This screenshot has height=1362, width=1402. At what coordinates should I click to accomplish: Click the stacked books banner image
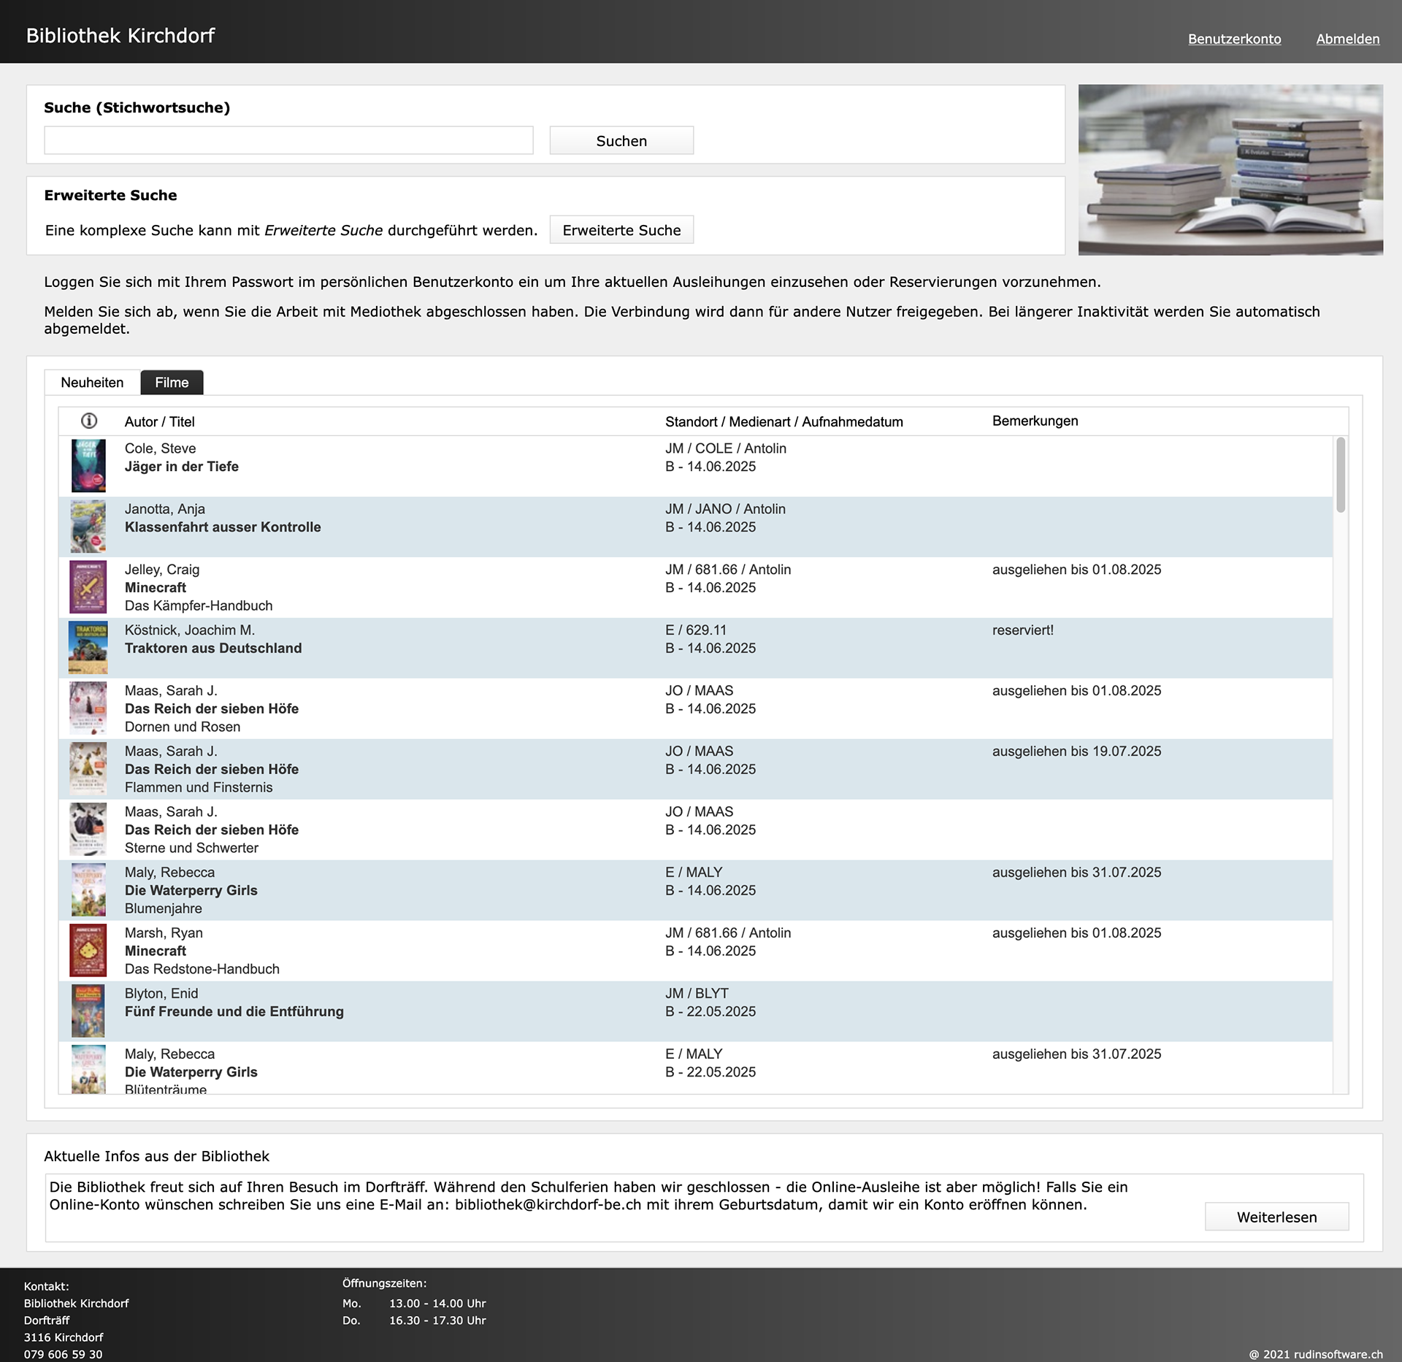(1230, 169)
